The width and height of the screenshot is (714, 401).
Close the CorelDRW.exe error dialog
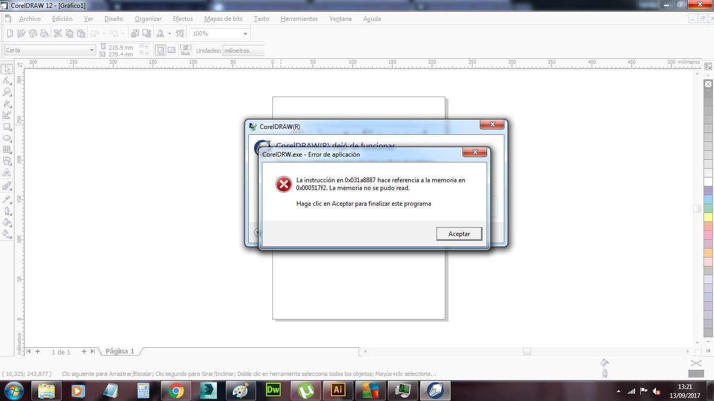point(475,152)
